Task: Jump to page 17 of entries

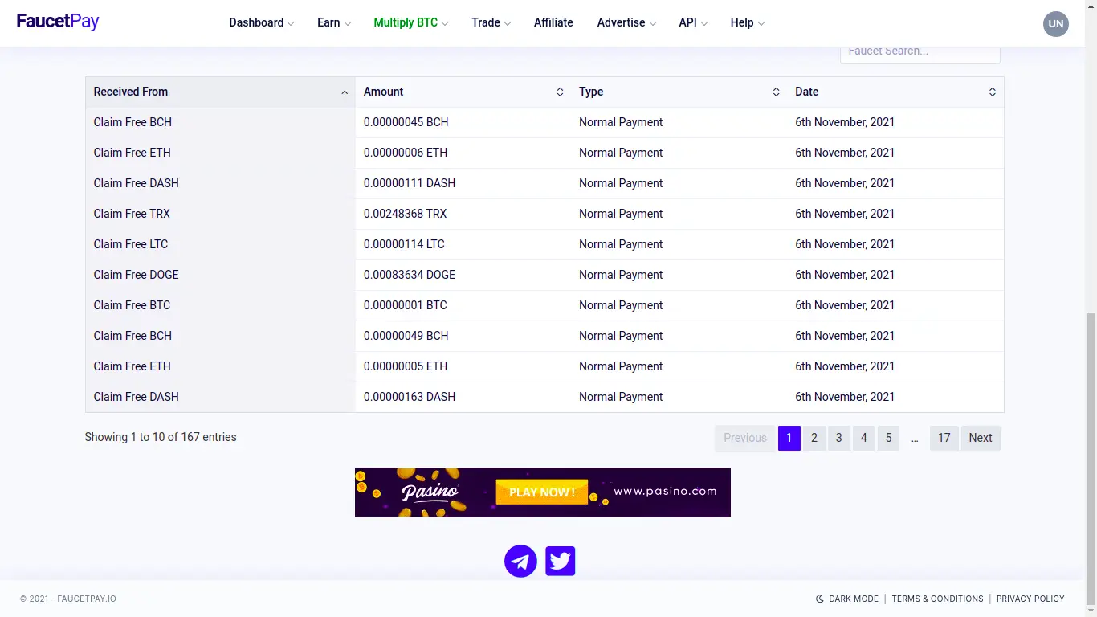Action: click(944, 438)
